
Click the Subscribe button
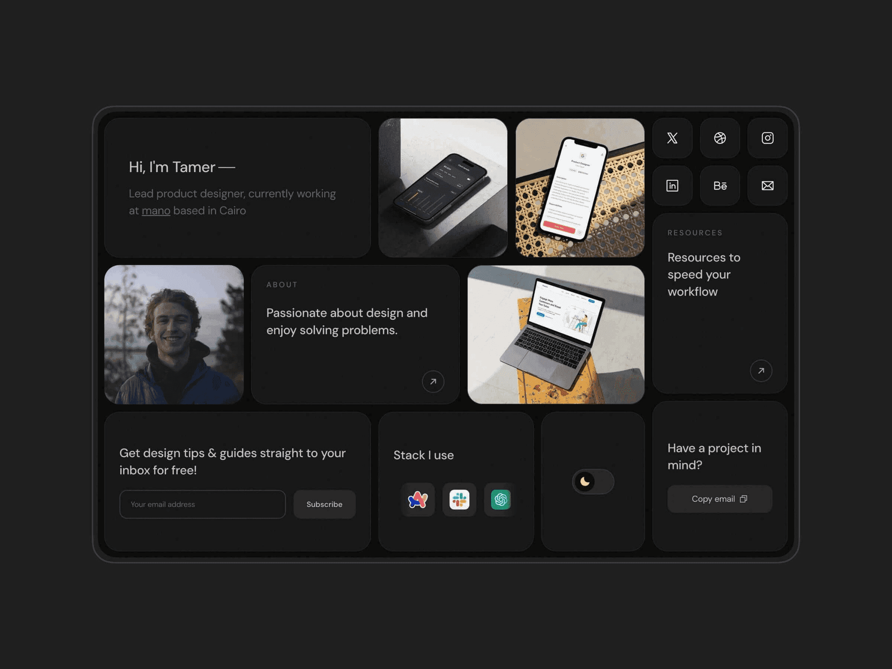tap(324, 504)
